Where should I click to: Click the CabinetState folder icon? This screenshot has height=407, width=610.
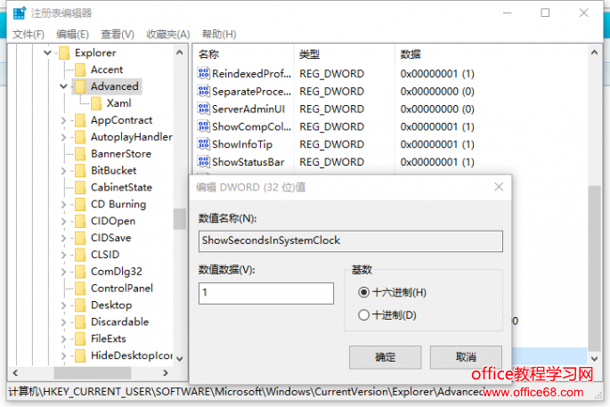pyautogui.click(x=80, y=187)
